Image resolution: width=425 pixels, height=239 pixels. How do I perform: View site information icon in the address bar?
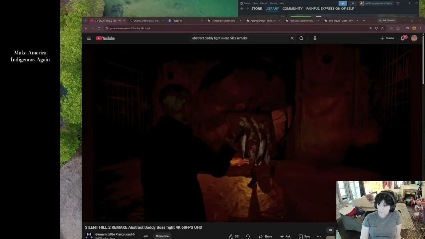click(107, 28)
